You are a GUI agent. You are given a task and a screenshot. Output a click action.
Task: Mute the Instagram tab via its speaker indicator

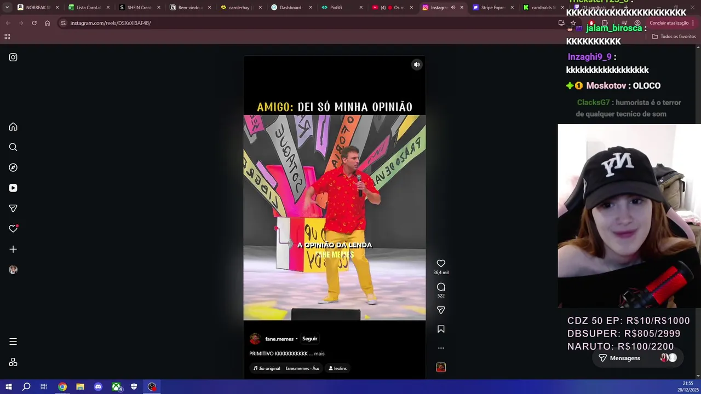(x=453, y=8)
